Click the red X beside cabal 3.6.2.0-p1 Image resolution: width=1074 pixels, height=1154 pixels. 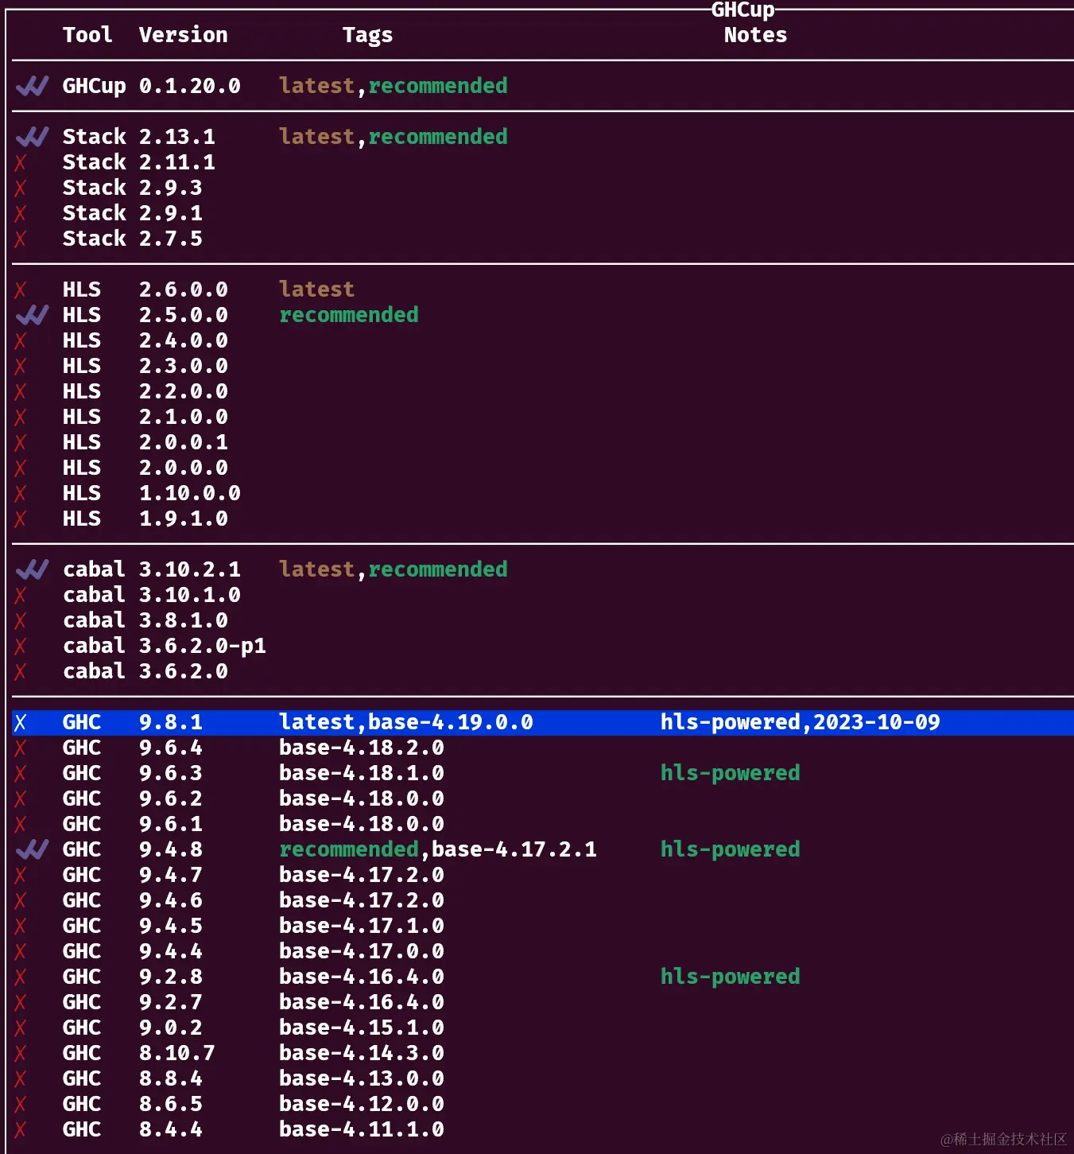point(21,646)
